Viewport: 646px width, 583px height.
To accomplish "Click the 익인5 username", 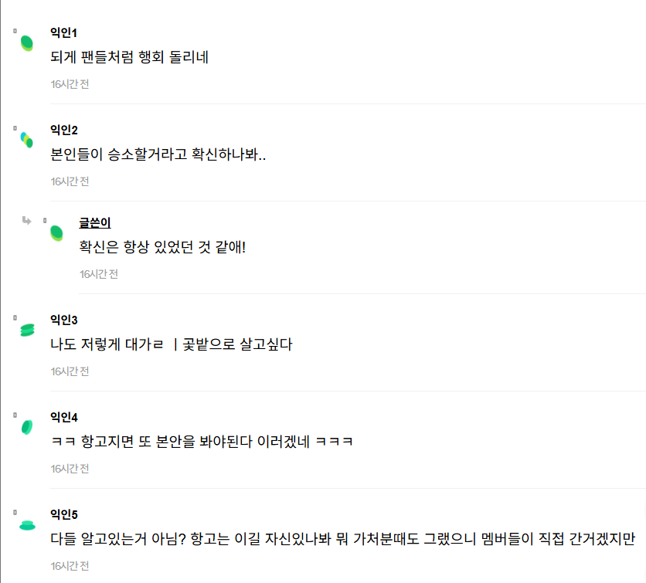I will [x=63, y=514].
